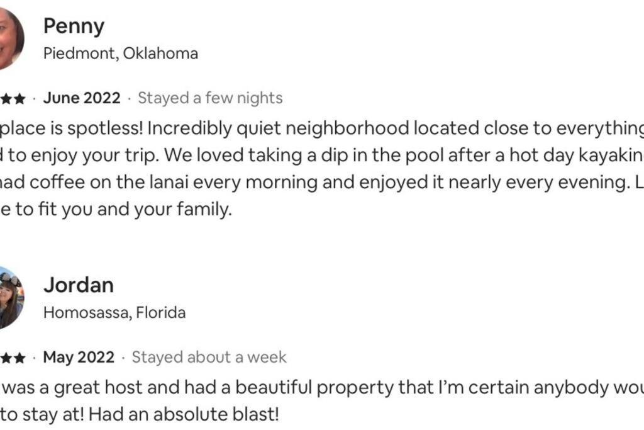This screenshot has width=644, height=430.
Task: Click May 2022 review date
Action: click(79, 357)
